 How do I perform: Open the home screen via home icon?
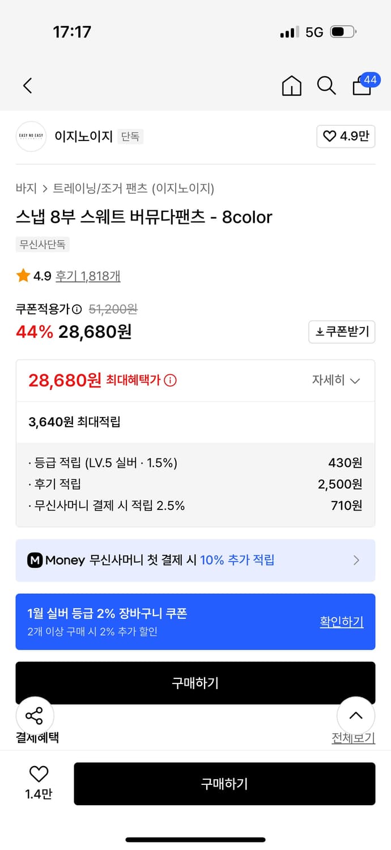pyautogui.click(x=291, y=86)
